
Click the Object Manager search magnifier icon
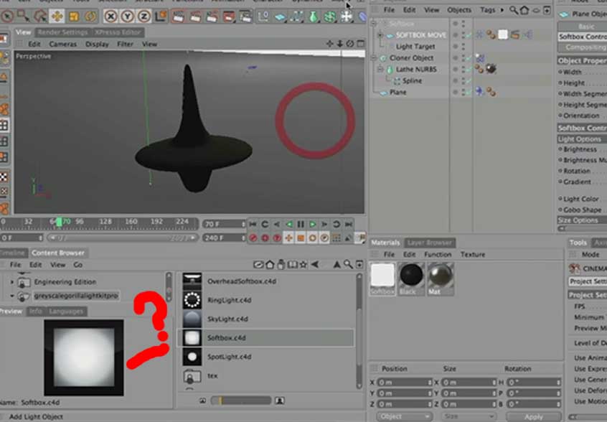coord(513,11)
